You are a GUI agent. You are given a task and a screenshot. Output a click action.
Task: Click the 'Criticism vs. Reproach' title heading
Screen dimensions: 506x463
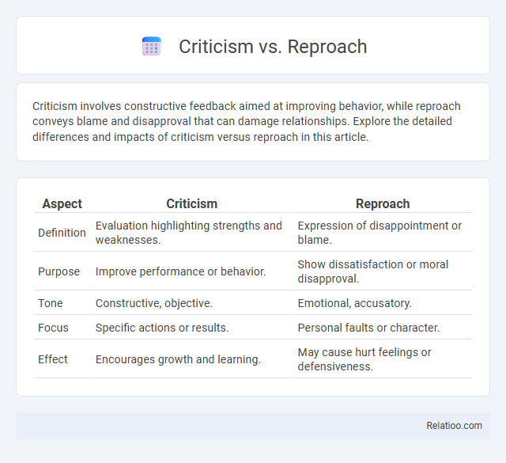click(x=273, y=47)
